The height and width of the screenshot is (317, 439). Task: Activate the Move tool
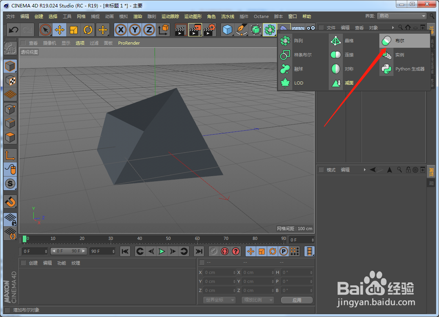pos(60,30)
